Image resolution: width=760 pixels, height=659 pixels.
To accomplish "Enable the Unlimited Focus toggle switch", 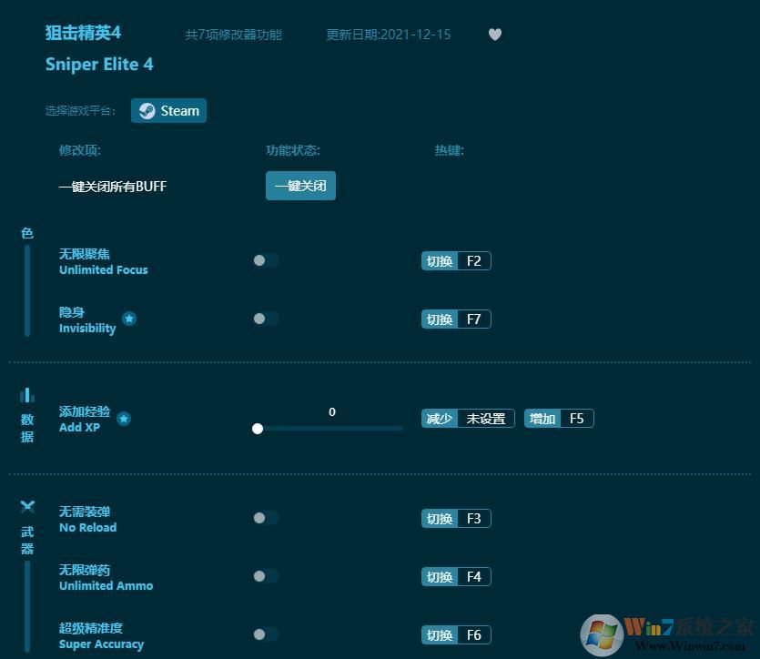I will point(266,260).
